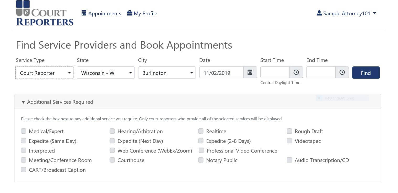Click the Find button
Screen dimensions: 398x193
(366, 73)
